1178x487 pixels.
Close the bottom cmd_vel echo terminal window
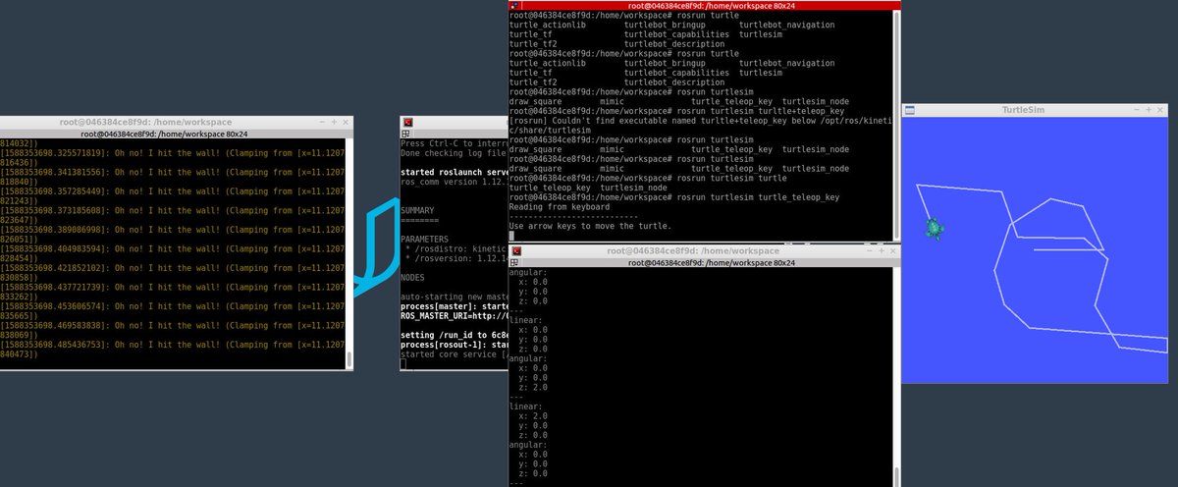[891, 251]
